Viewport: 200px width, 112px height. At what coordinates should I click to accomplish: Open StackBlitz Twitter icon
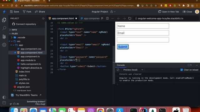point(11,104)
